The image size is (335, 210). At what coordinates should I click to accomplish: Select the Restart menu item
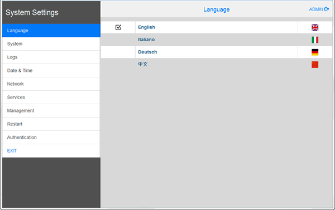click(51, 124)
